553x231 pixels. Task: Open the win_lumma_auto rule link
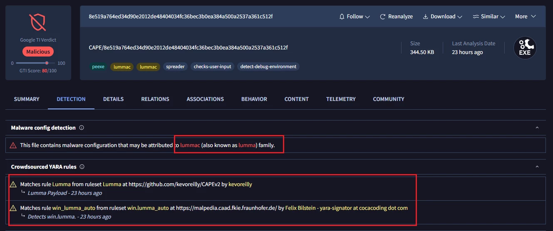click(x=74, y=207)
